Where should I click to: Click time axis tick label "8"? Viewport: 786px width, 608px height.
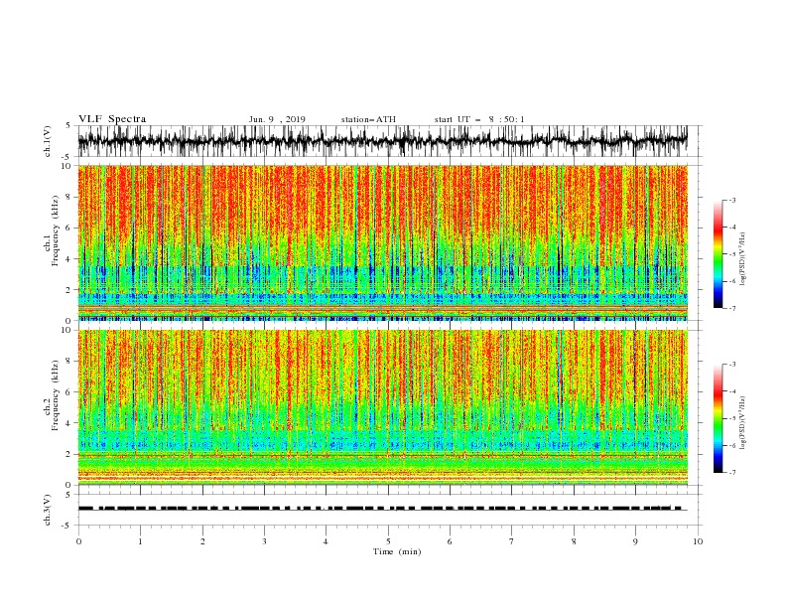(x=574, y=541)
